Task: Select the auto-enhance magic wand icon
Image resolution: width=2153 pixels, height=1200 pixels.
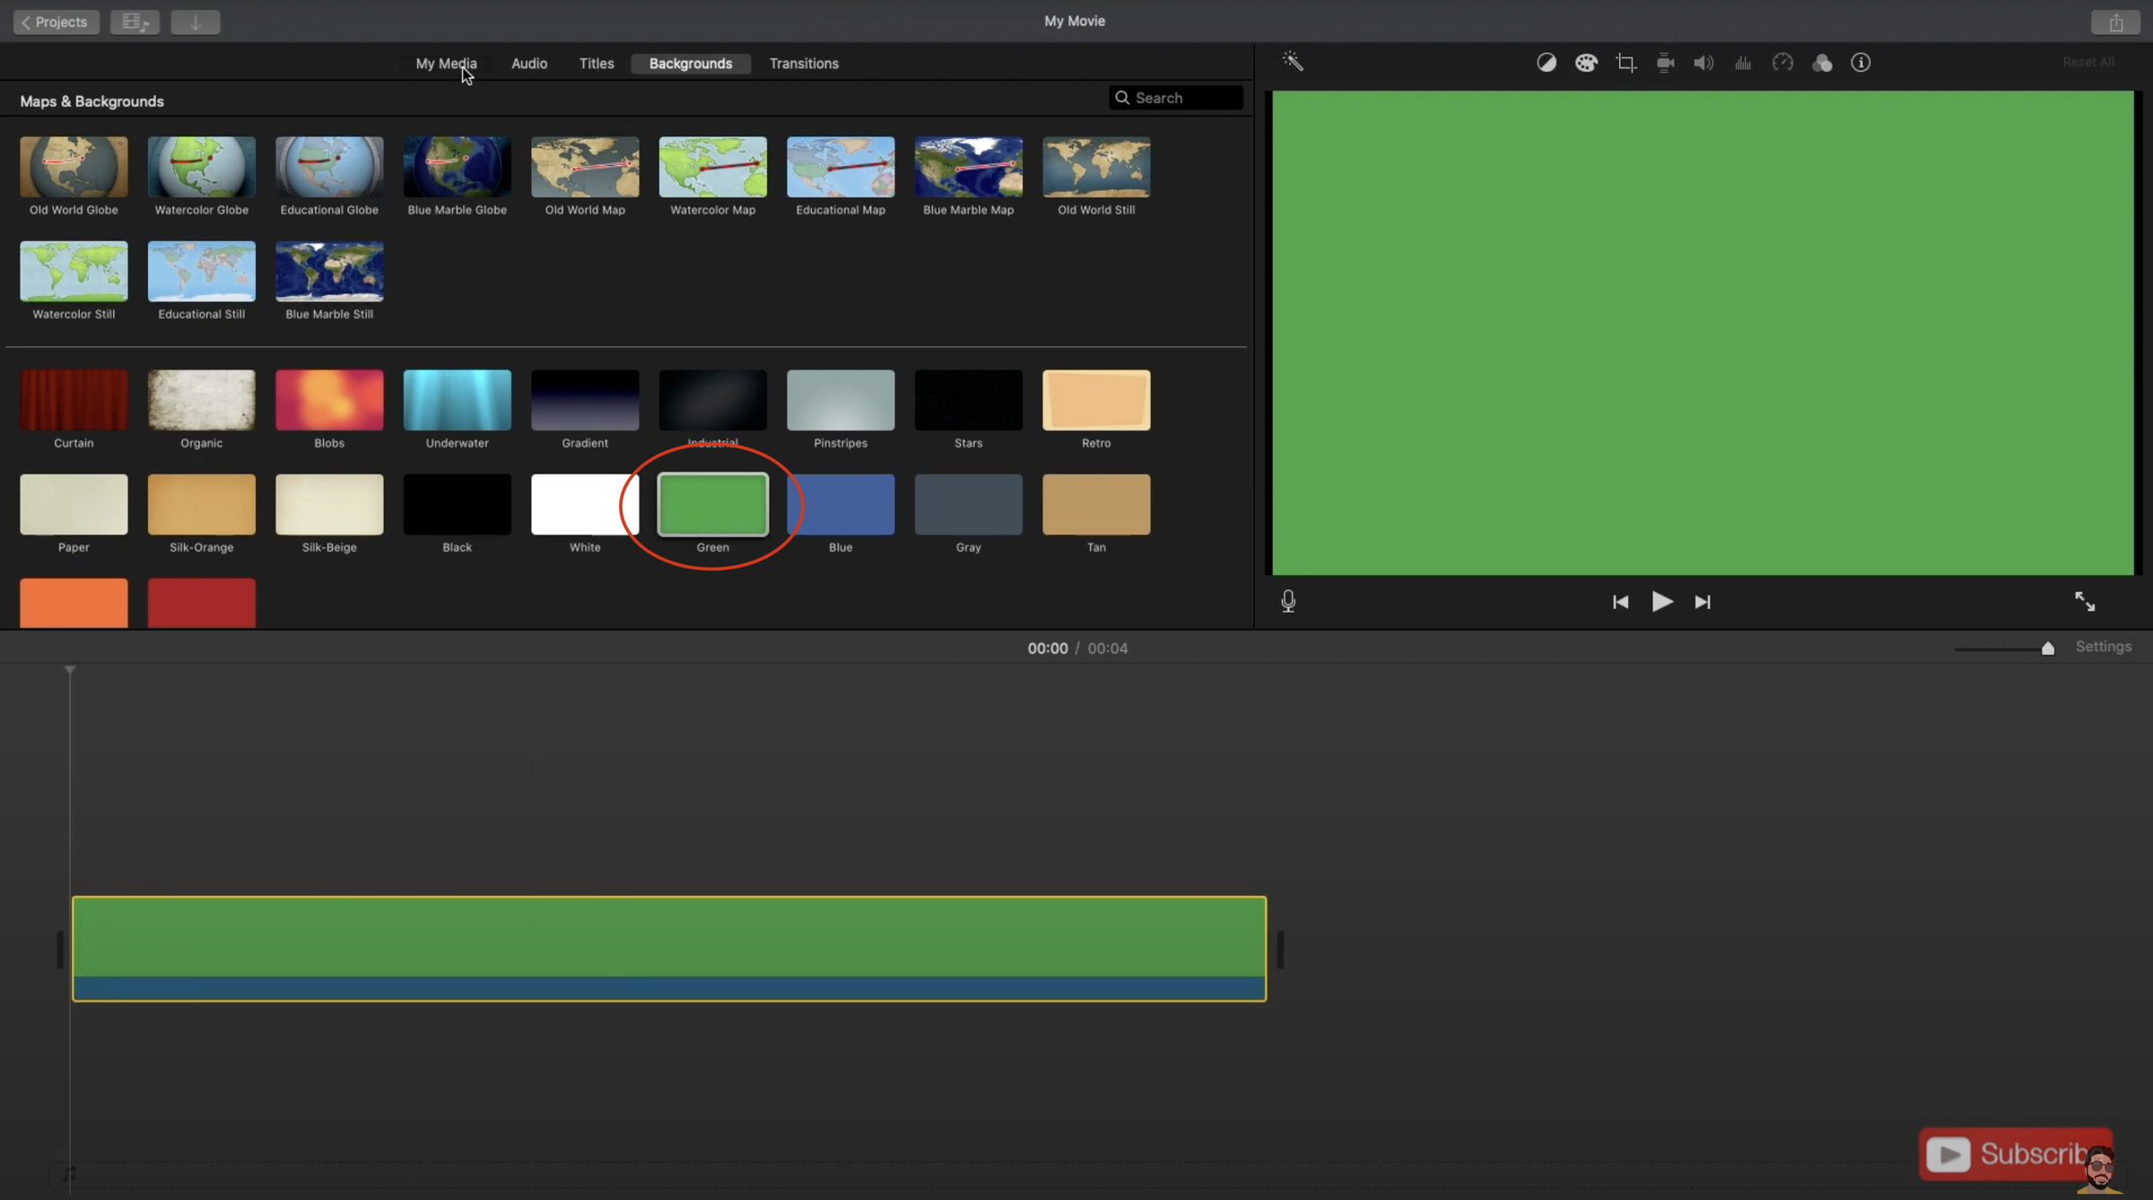Action: click(1292, 61)
